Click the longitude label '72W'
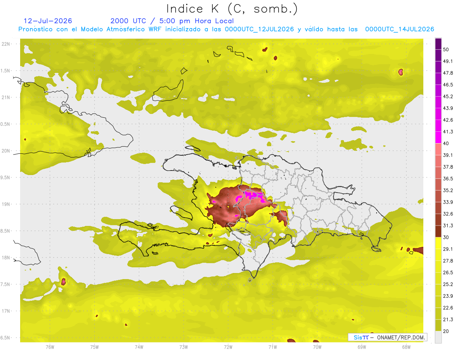The width and height of the screenshot is (456, 352). click(x=228, y=347)
